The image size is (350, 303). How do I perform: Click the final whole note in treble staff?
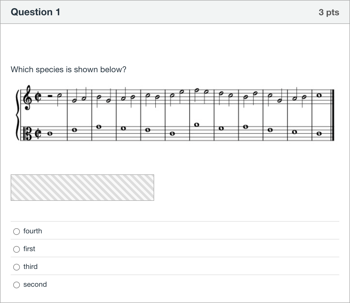pyautogui.click(x=319, y=96)
